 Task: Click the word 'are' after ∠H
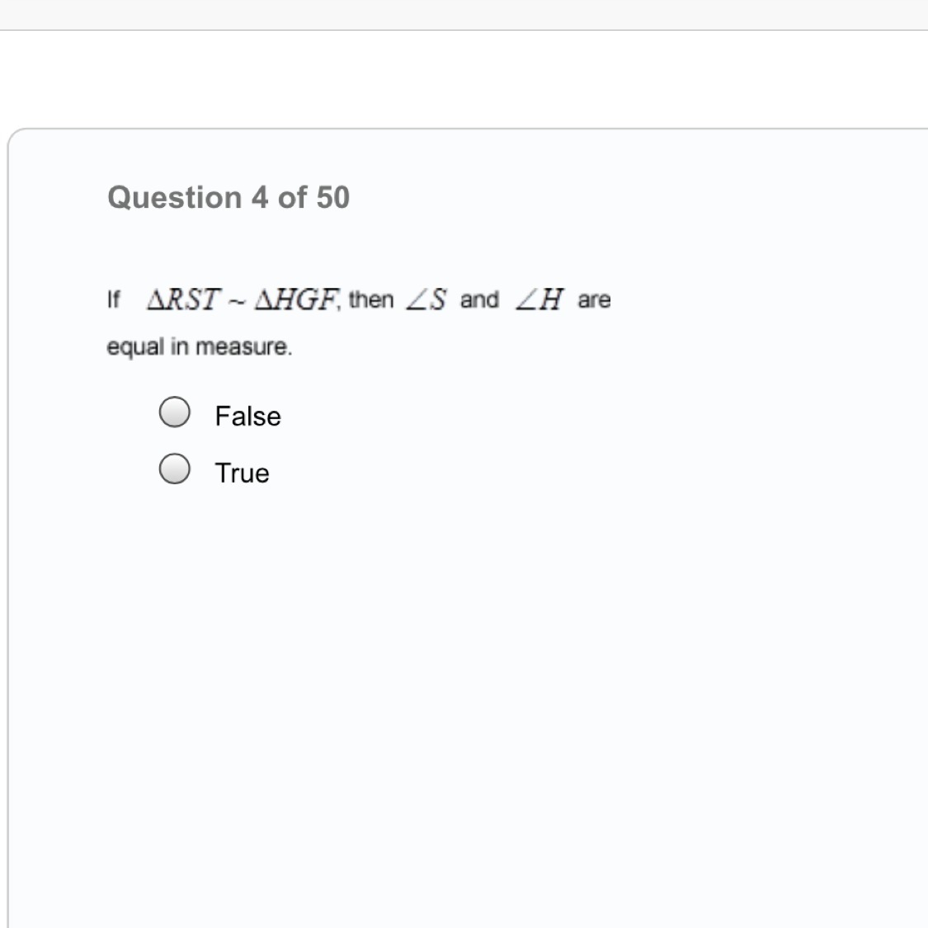tap(594, 299)
